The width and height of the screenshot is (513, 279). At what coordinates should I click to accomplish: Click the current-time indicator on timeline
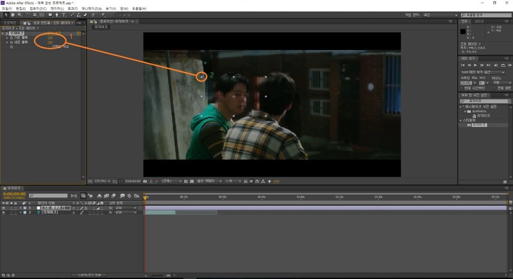(145, 198)
